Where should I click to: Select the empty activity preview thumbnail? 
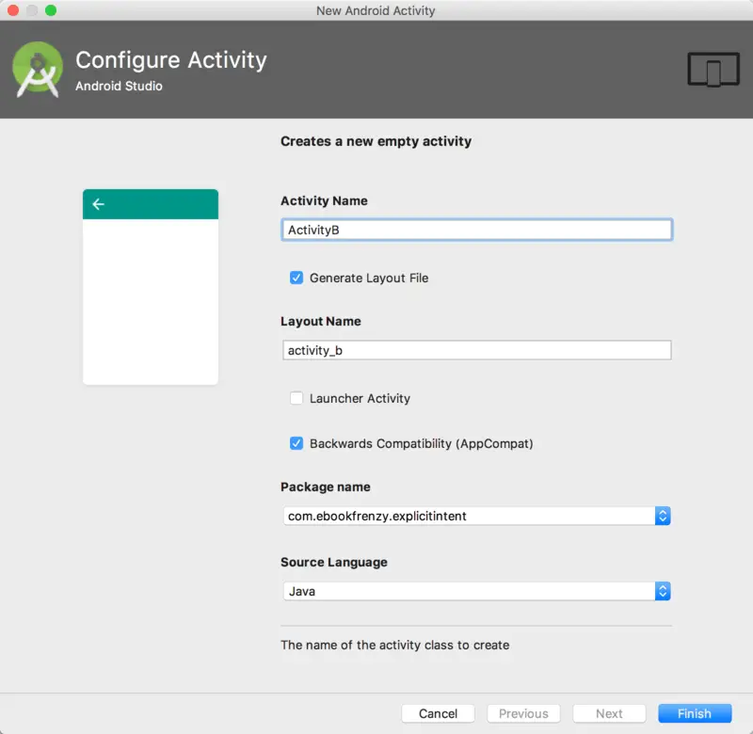point(151,301)
